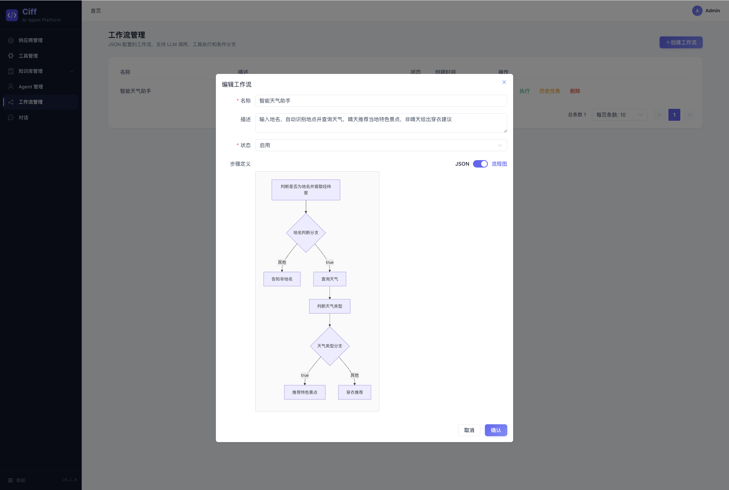
Task: Click the 对话 chat bubble icon
Action: coord(11,117)
